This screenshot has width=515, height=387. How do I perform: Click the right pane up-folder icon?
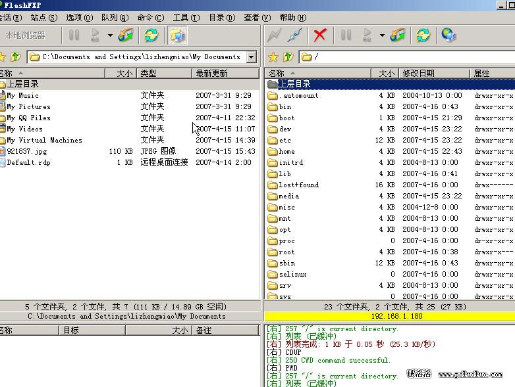click(x=288, y=57)
